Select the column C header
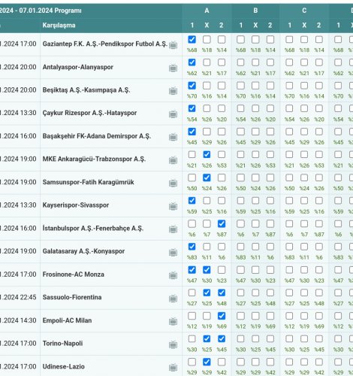353x376 pixels. click(304, 11)
